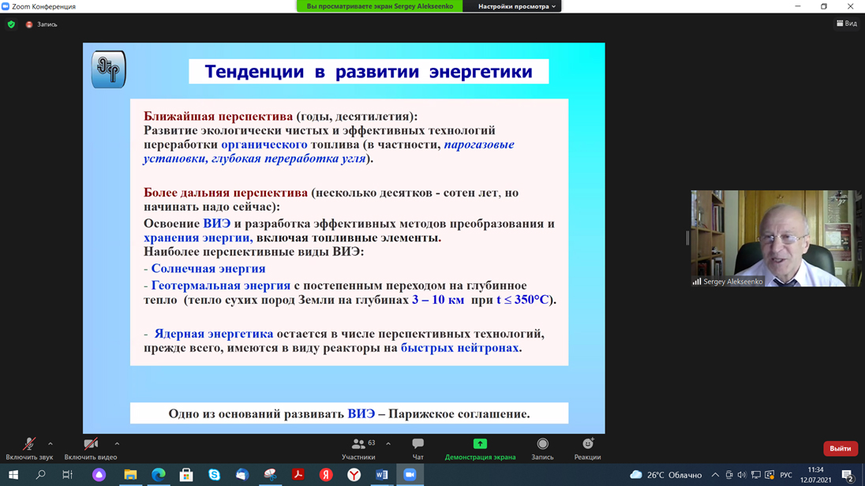
Task: Click the Запись record button in toolbar
Action: click(542, 447)
